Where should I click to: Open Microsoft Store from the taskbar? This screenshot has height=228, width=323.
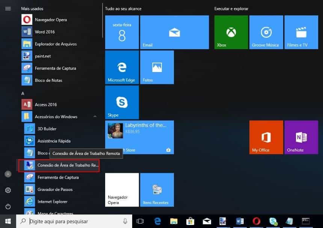tap(190, 221)
